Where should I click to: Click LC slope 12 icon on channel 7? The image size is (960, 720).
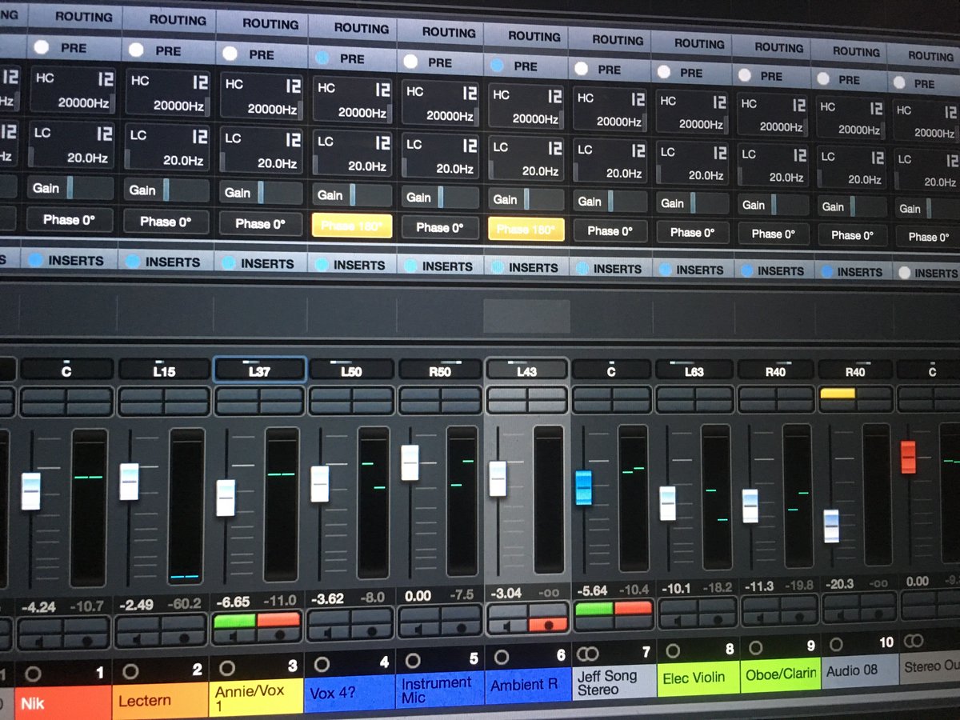(637, 150)
